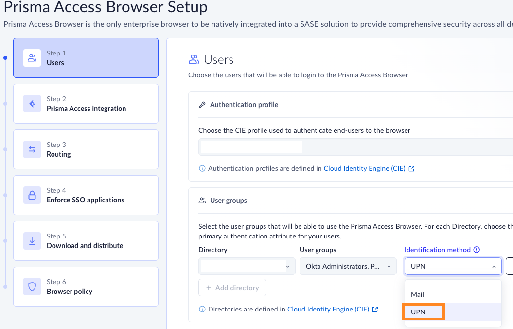Click the Prisma Access integration step icon
The width and height of the screenshot is (513, 329).
click(32, 104)
